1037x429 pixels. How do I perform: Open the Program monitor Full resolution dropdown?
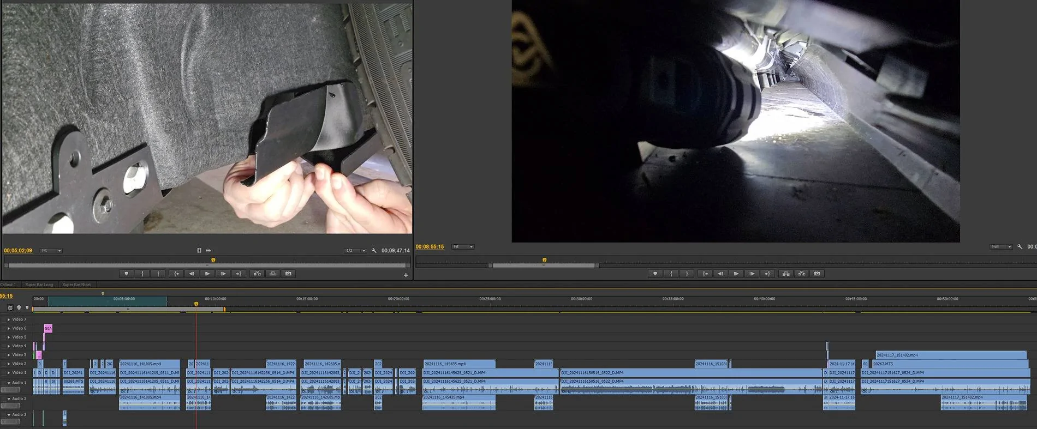(1001, 247)
